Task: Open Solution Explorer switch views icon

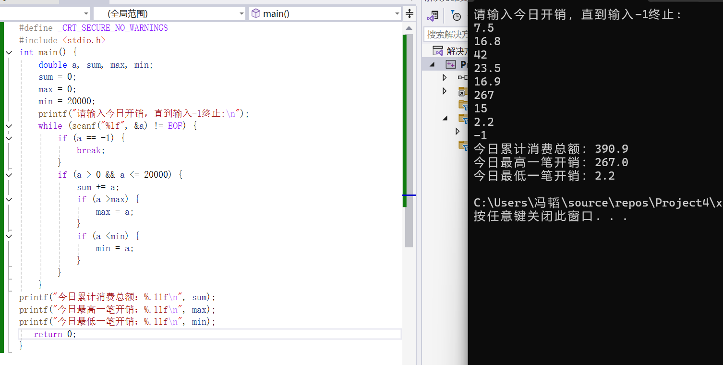Action: point(433,16)
